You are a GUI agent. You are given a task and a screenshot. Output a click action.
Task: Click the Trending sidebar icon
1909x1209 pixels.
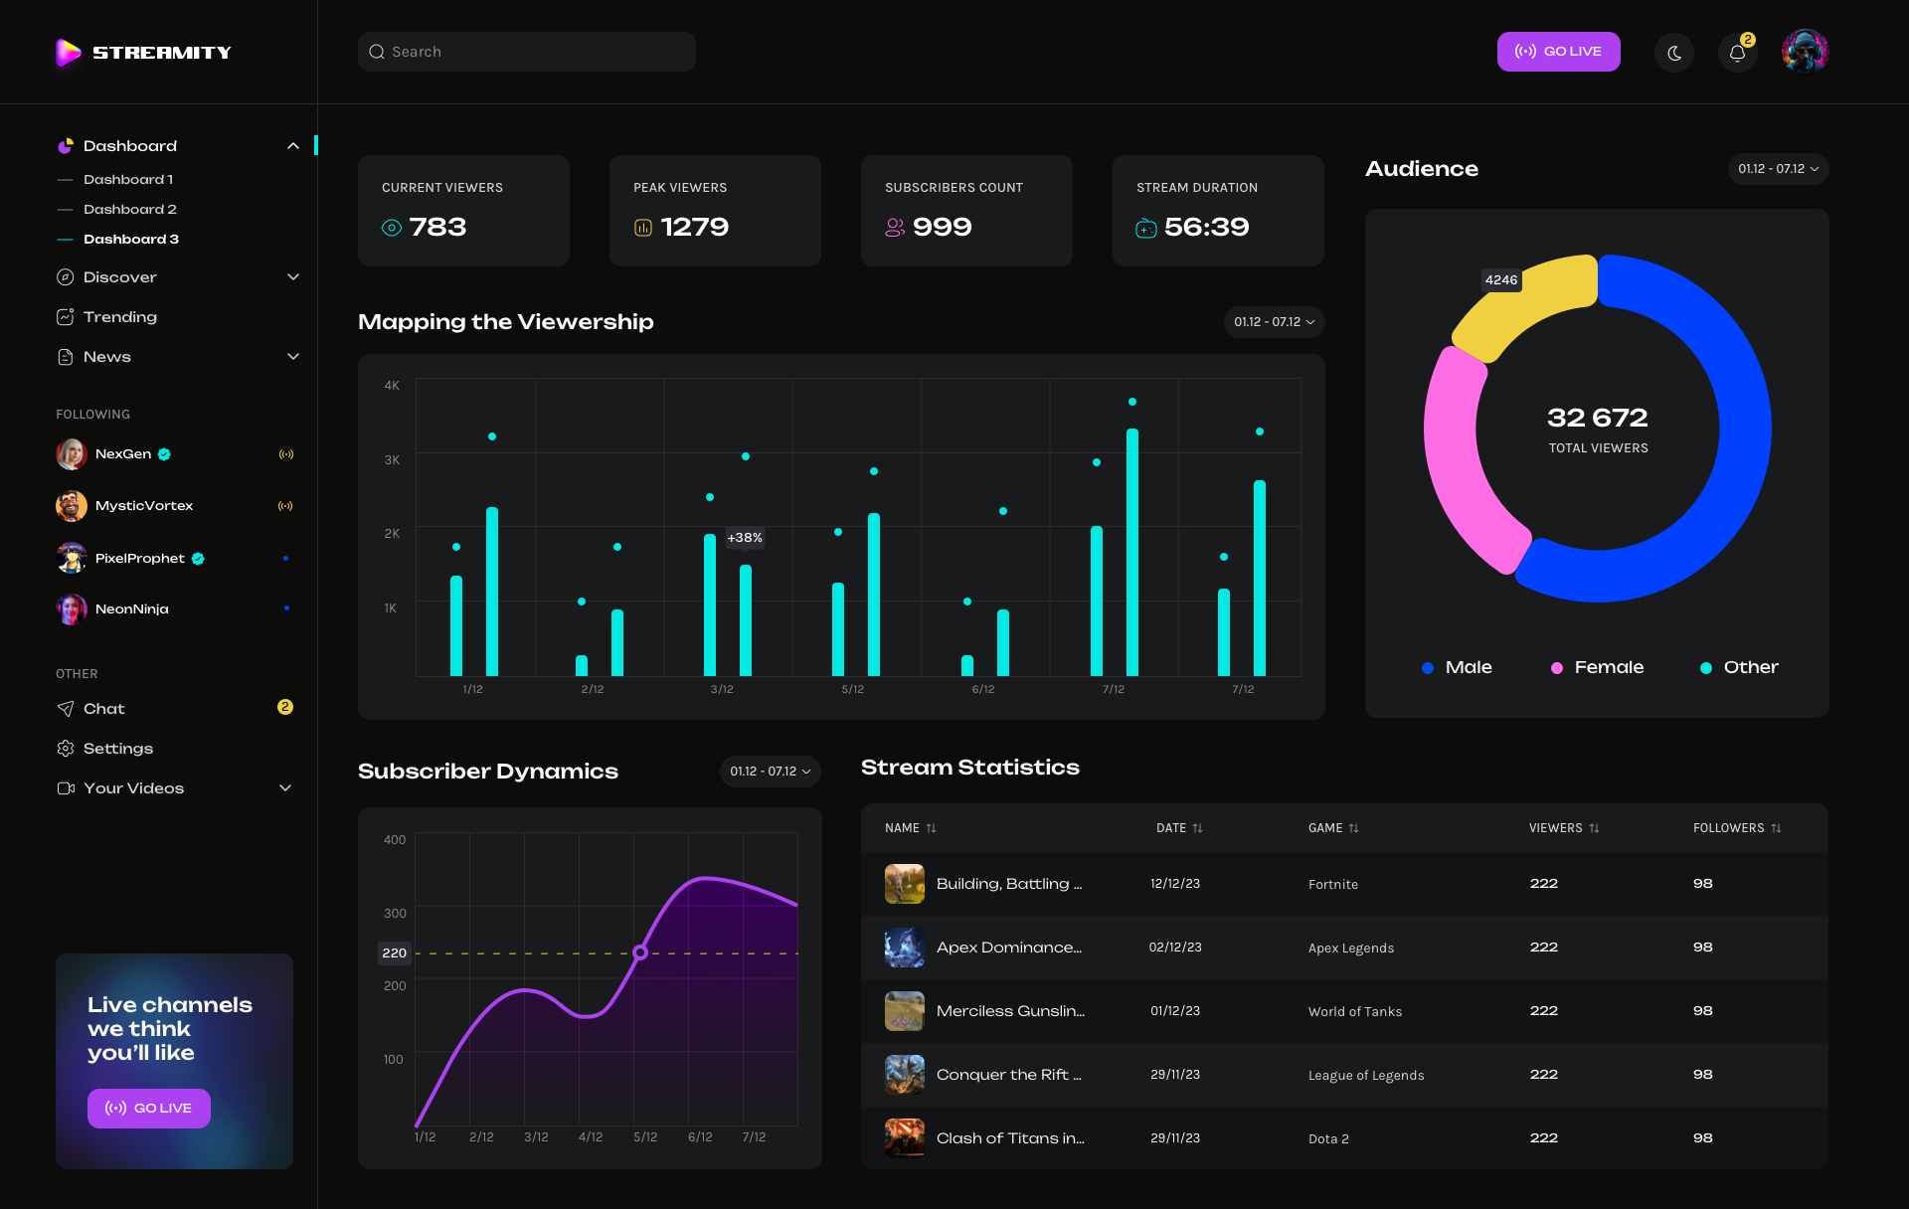coord(65,316)
